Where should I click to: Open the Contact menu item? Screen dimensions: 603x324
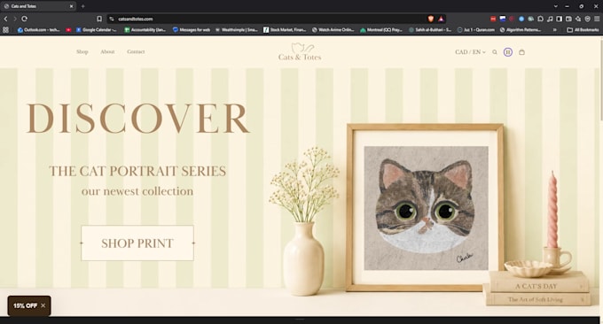tap(137, 52)
